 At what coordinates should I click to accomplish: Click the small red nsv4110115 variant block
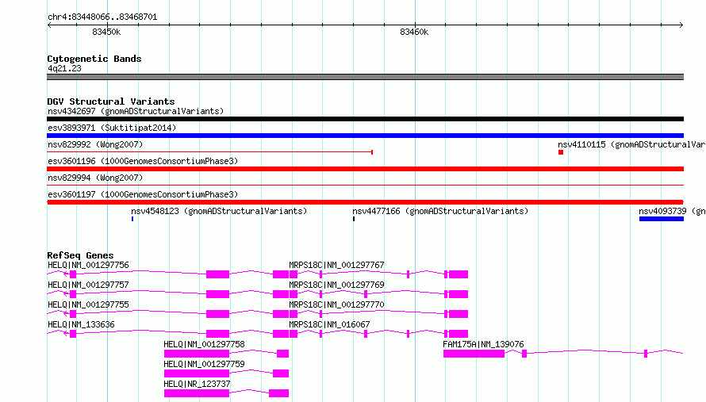coord(561,152)
